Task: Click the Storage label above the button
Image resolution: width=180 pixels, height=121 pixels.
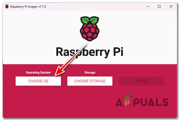Action: coord(90,72)
